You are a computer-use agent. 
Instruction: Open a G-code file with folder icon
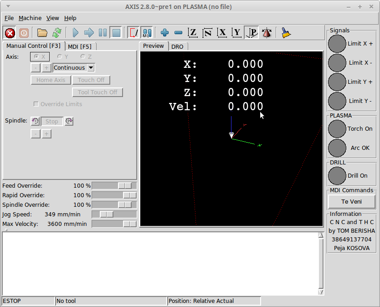point(42,33)
